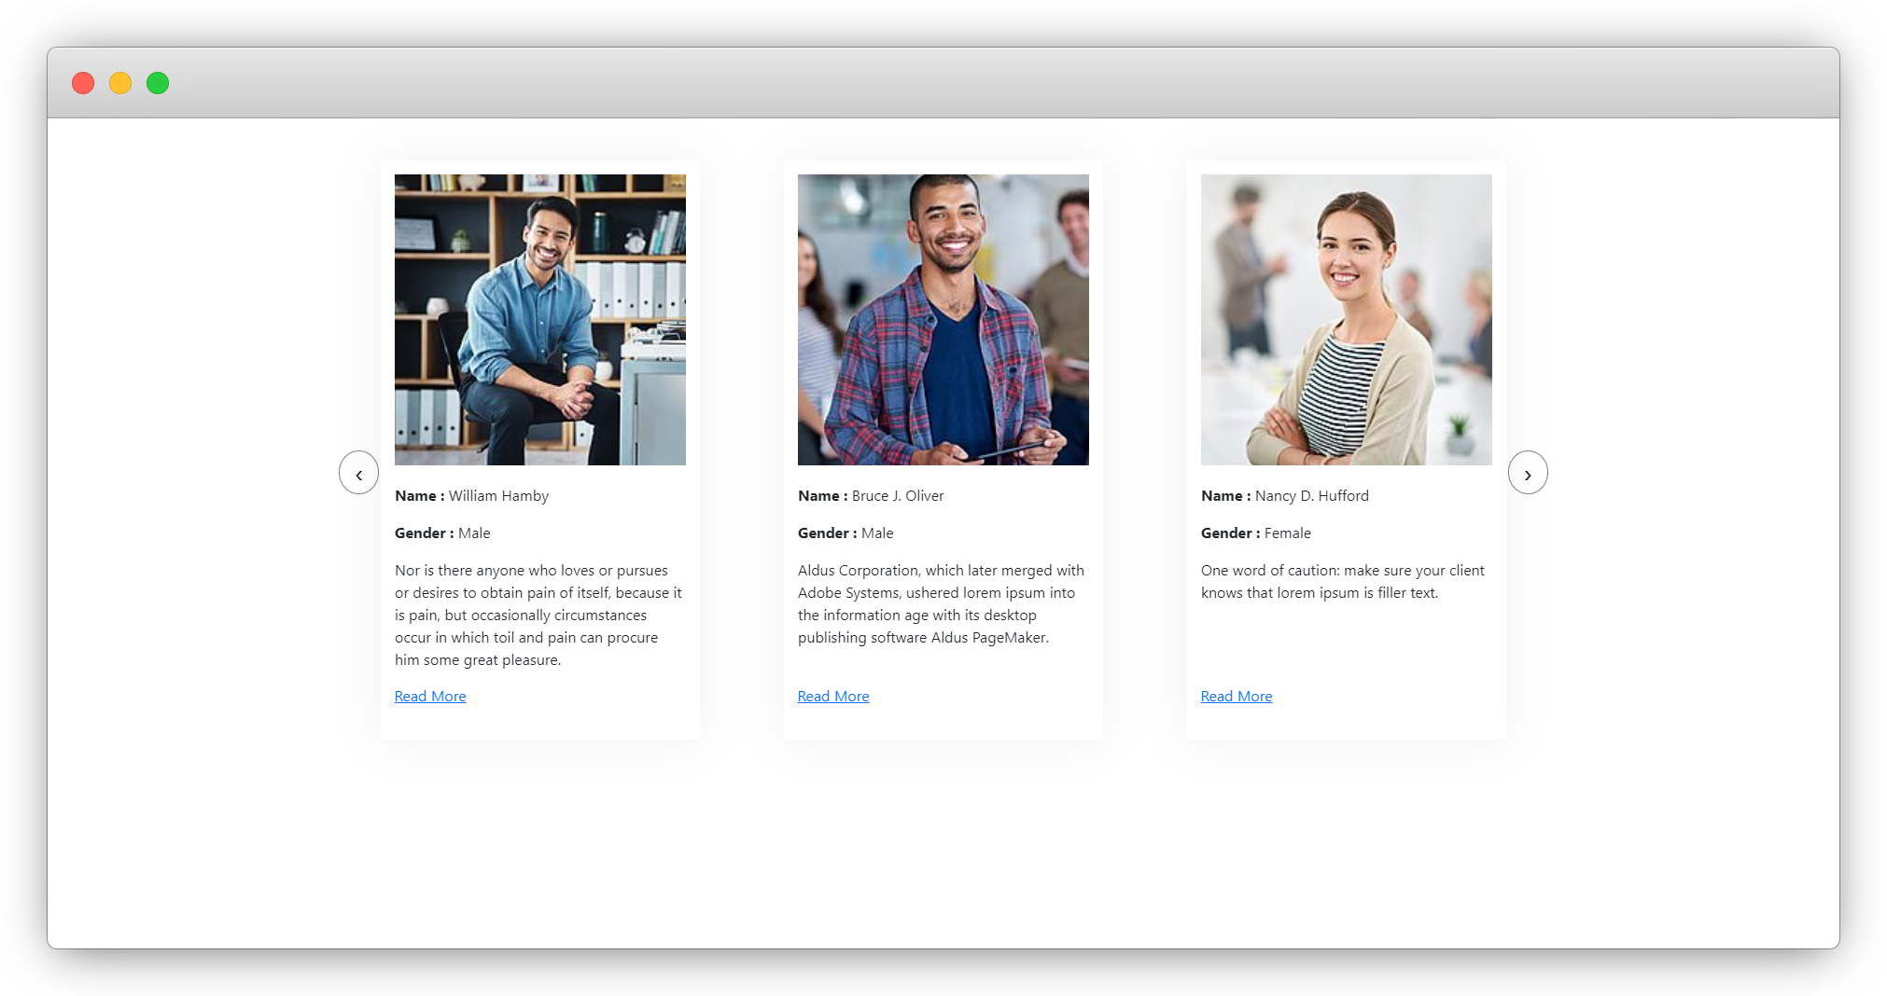
Task: Click the red close window button
Action: click(x=83, y=83)
